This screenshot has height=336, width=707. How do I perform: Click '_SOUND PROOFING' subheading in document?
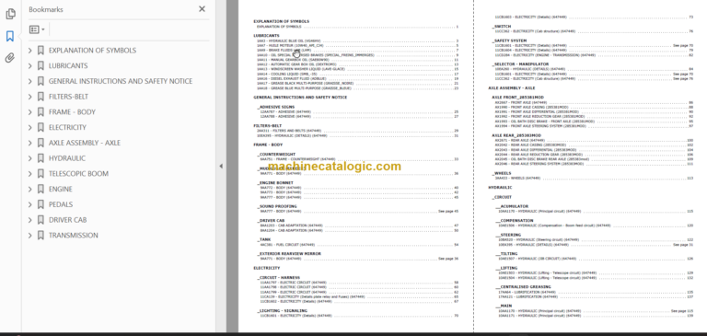pos(277,206)
